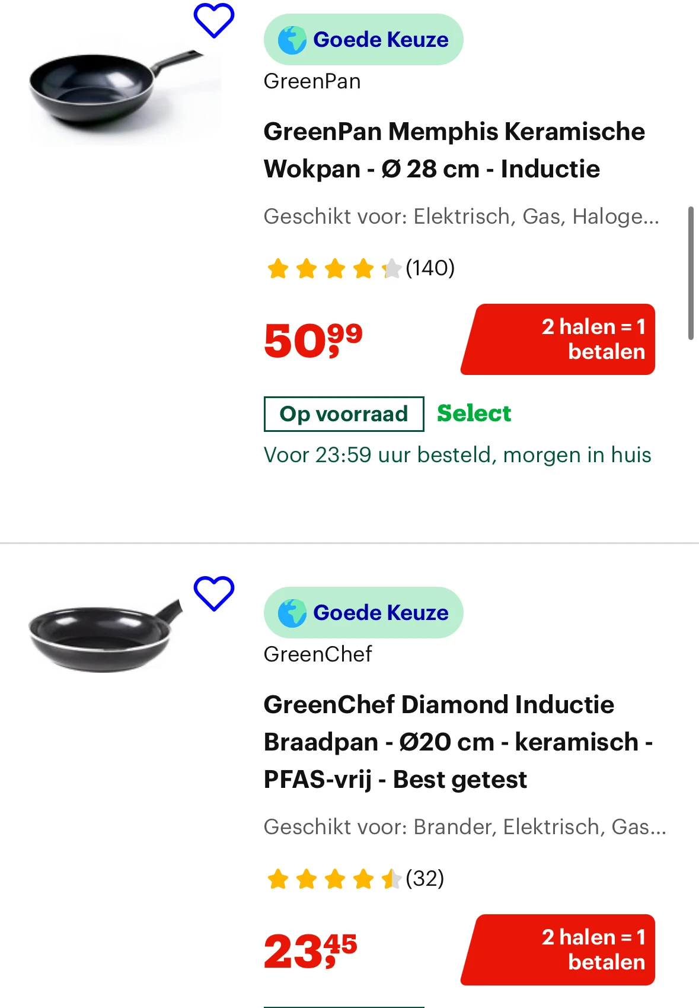Click the GreenChef brand name
Viewport: 699px width, 1008px height.
(318, 654)
